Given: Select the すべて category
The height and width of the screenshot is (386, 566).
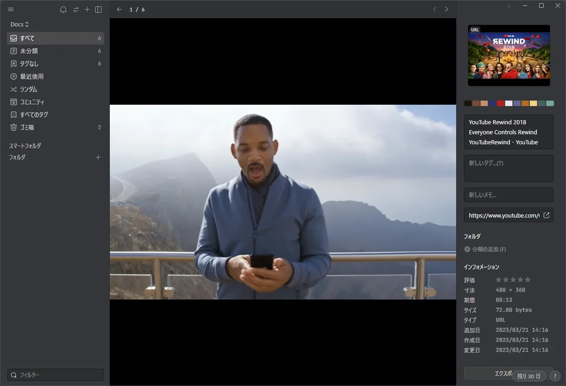Looking at the screenshot, I should coord(56,38).
